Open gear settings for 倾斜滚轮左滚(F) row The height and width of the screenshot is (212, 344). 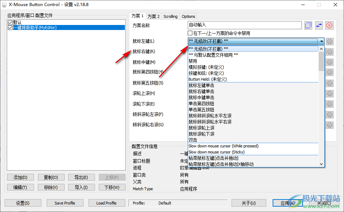coord(329,115)
